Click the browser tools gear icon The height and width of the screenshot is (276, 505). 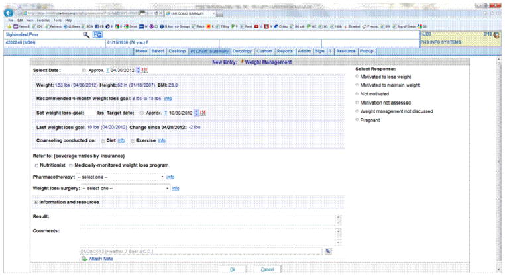tap(498, 13)
